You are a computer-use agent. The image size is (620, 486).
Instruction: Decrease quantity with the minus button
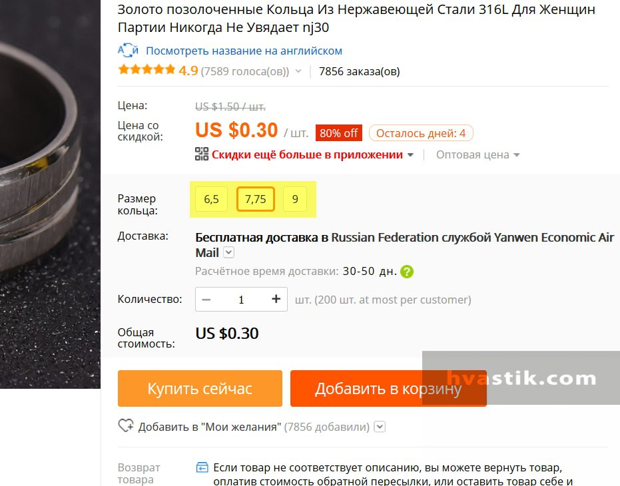pos(206,300)
